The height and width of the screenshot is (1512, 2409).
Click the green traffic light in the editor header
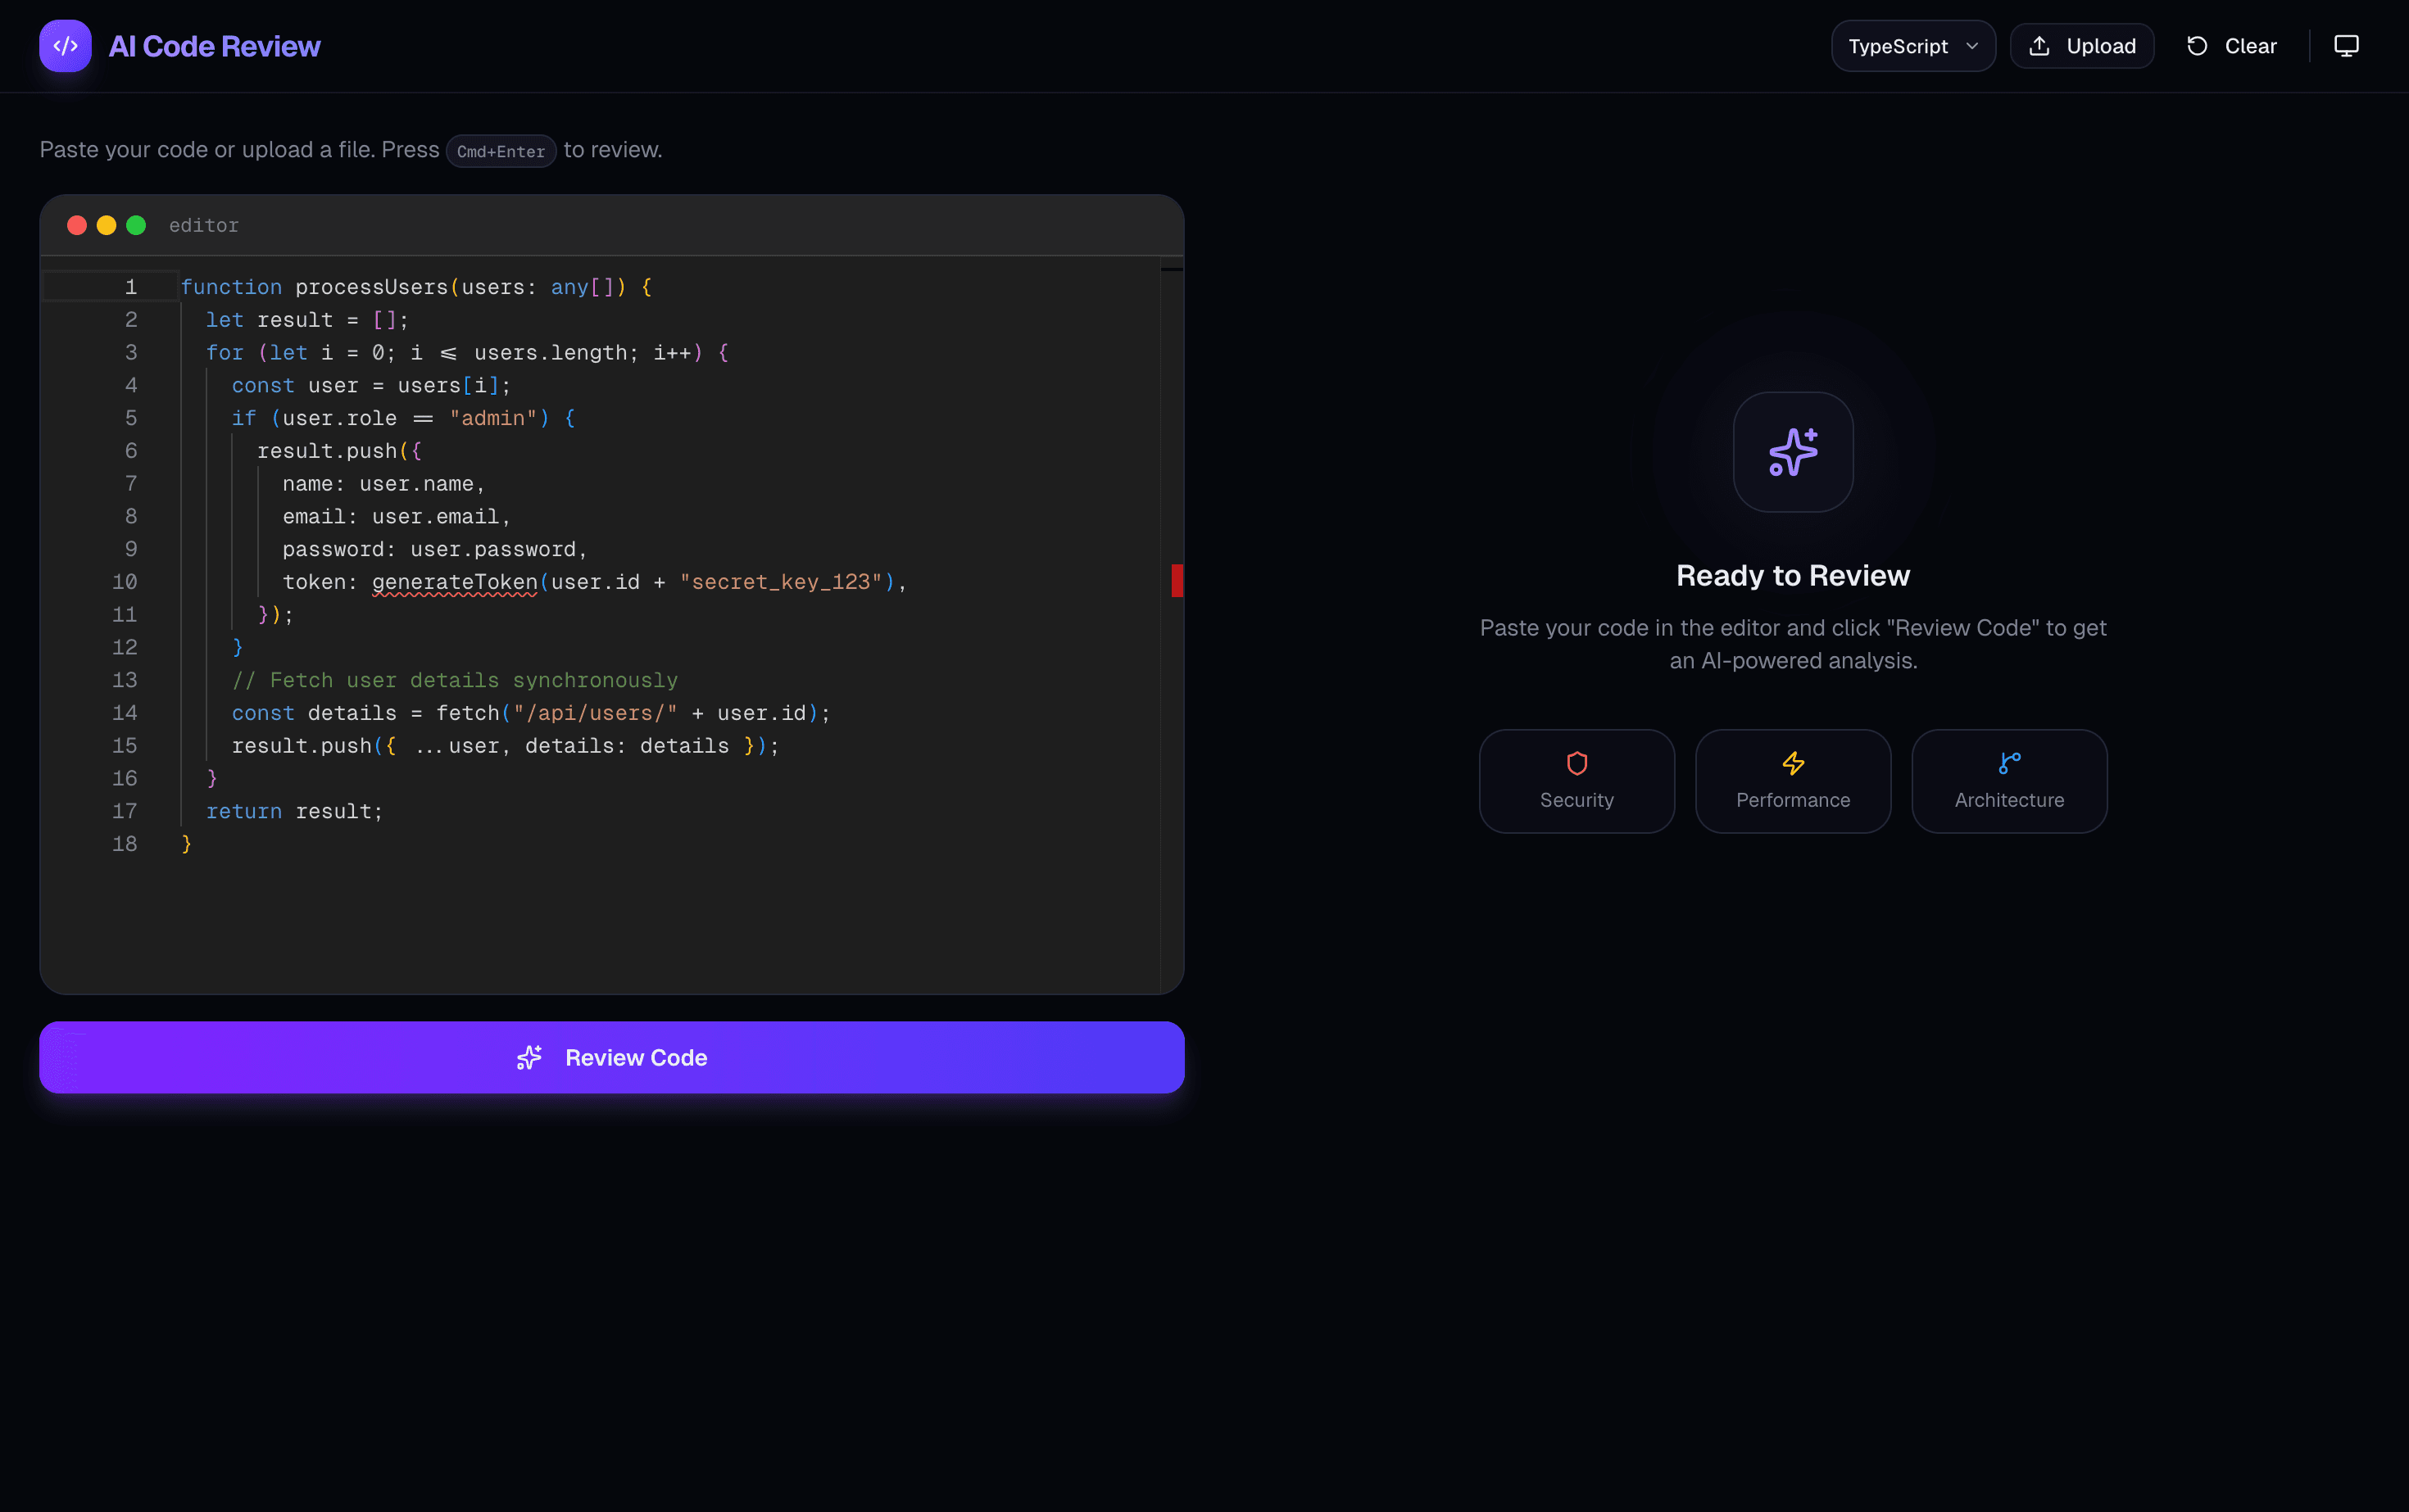(x=136, y=225)
